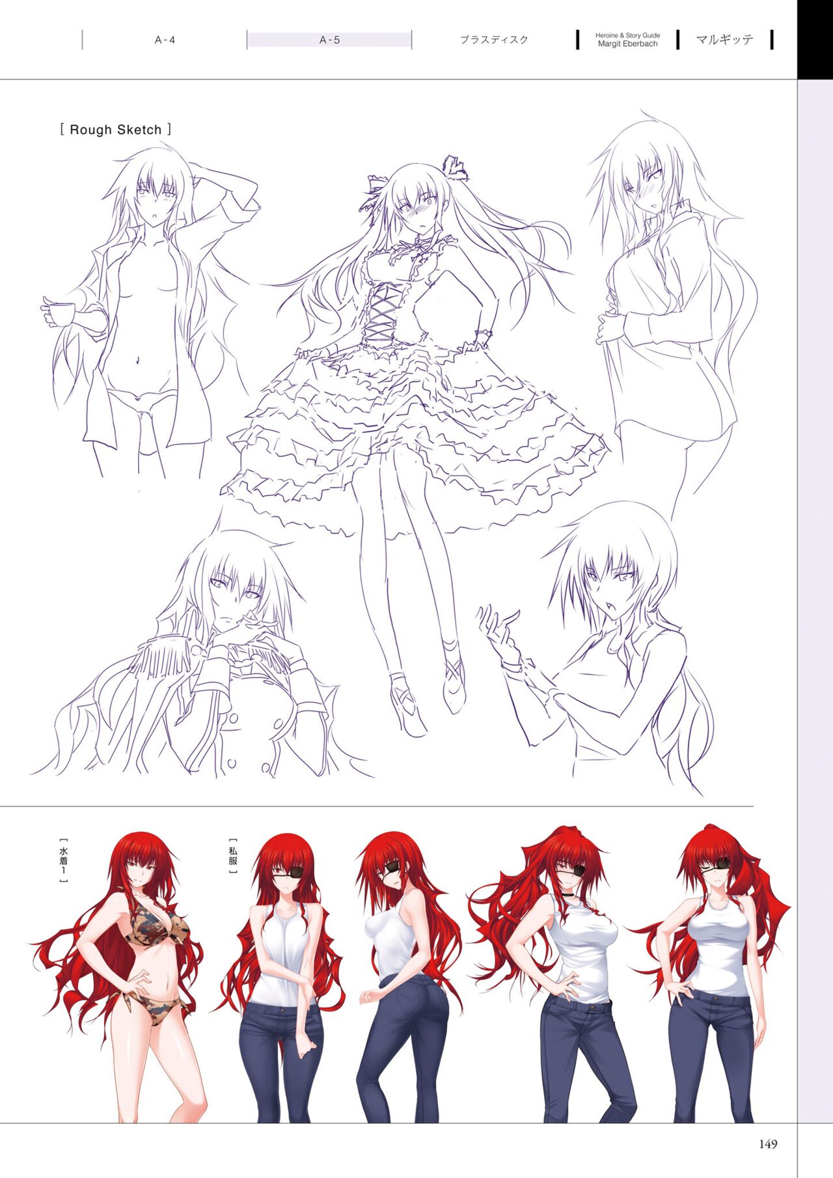Open the back-view jeans illustration
The image size is (833, 1178).
pos(403,976)
